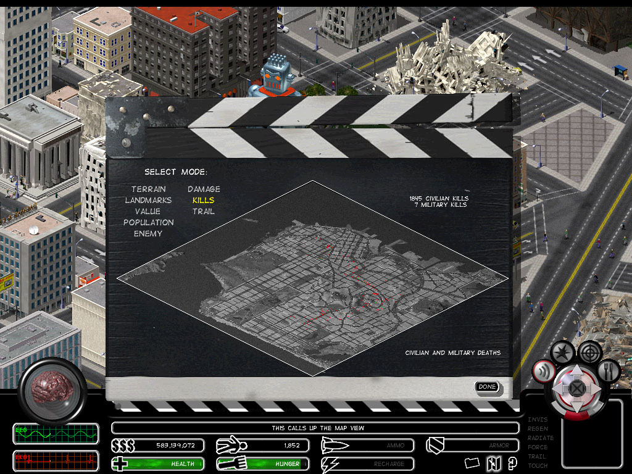The image size is (632, 474).
Task: Toggle the INVIS power label
Action: (x=538, y=420)
